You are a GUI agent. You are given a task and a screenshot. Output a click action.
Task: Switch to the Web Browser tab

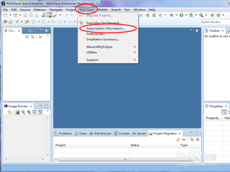pyautogui.click(x=100, y=133)
